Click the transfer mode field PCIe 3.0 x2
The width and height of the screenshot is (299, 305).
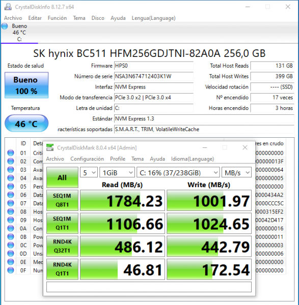tap(154, 98)
